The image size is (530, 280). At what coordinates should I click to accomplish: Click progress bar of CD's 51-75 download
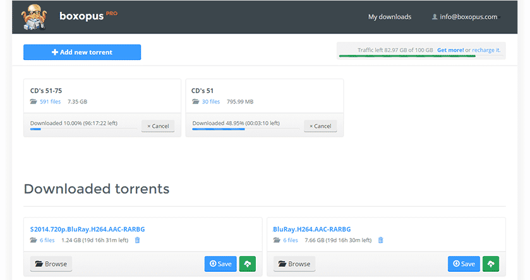pos(83,129)
